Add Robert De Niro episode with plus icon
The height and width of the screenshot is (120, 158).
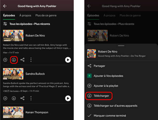5,60
